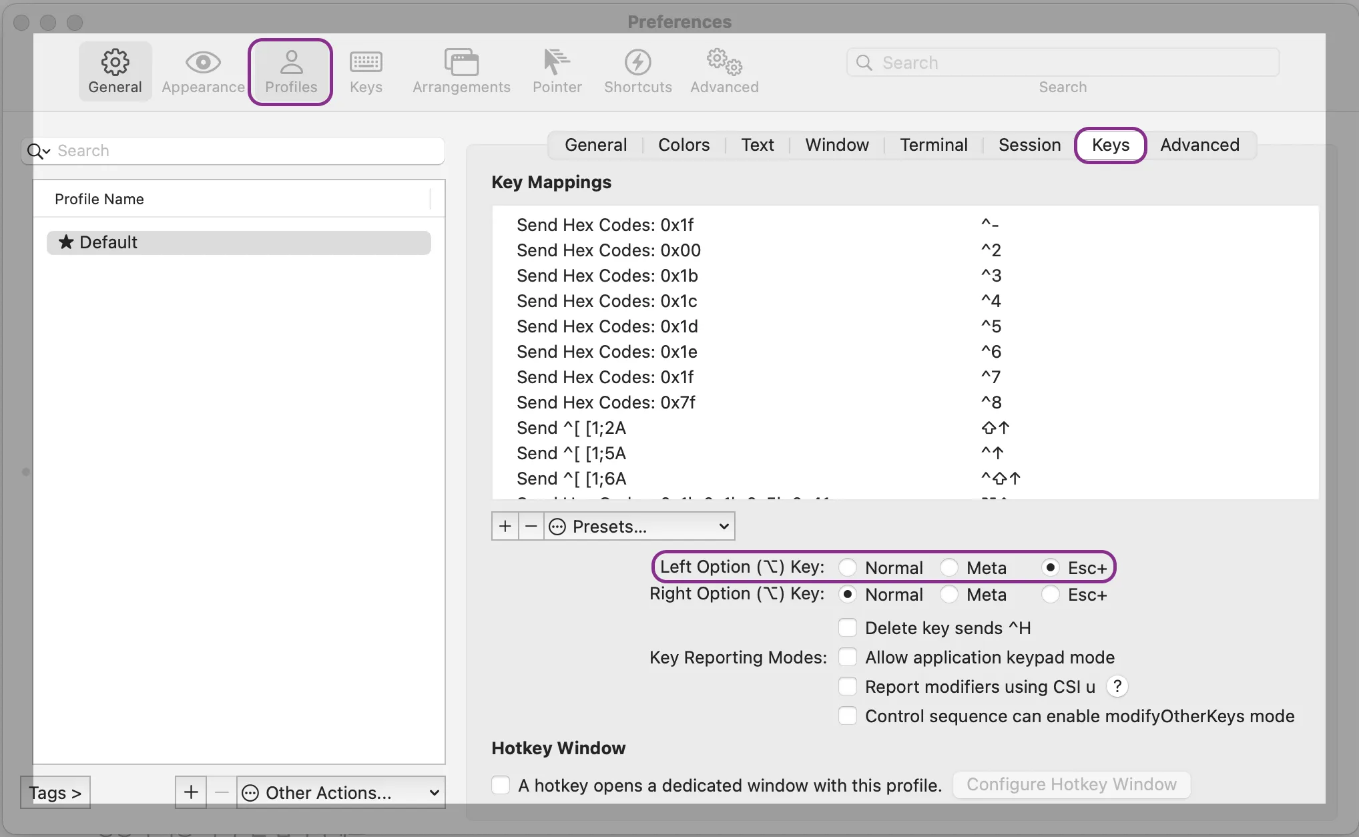Set Right Option key to Esc+
Screen dimensions: 1359x837
[x=1051, y=594]
